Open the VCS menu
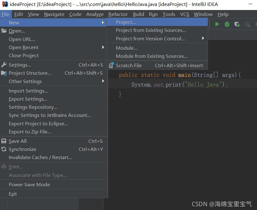257x210 pixels. [185, 14]
